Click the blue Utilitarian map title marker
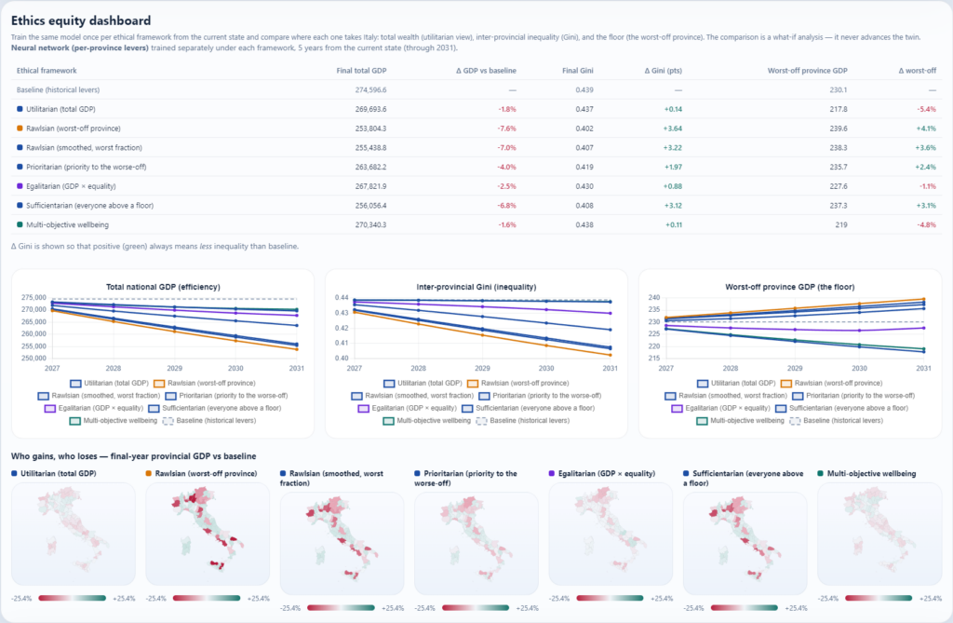The width and height of the screenshot is (953, 623). pyautogui.click(x=14, y=473)
